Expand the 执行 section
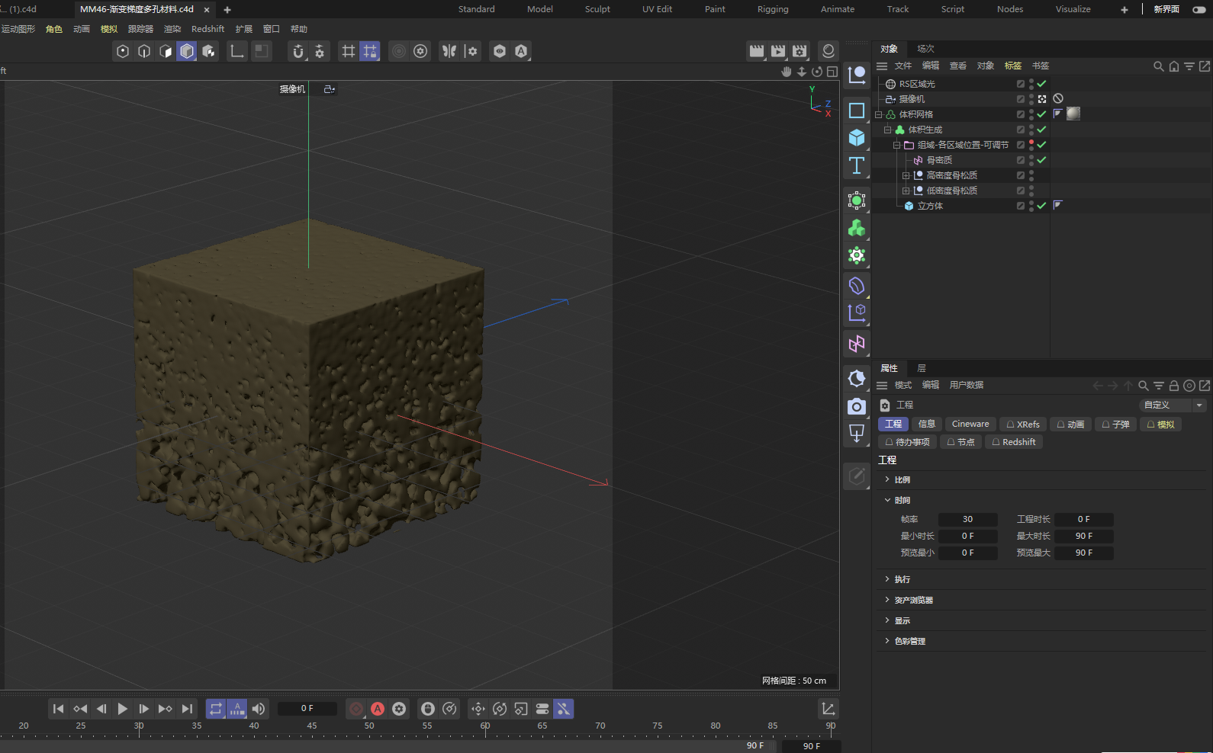1213x753 pixels. (887, 579)
